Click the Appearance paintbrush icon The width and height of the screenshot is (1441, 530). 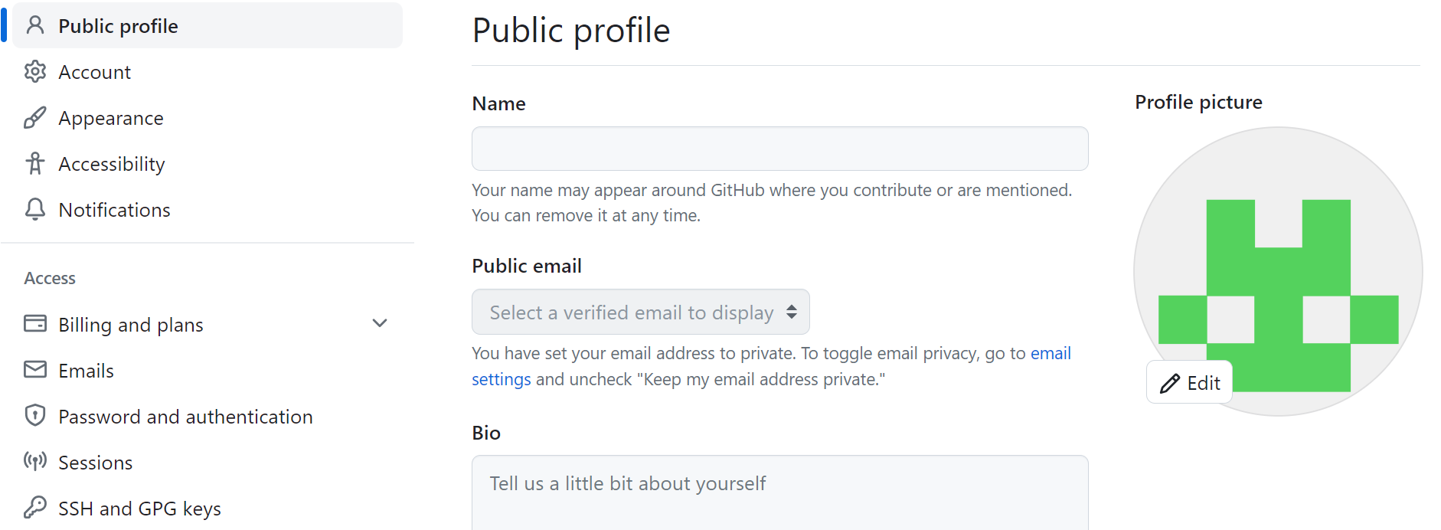point(35,118)
